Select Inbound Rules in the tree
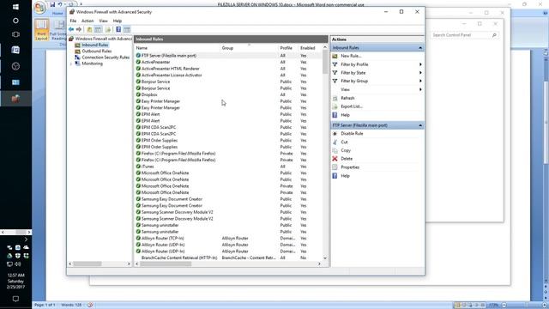Viewport: 549px width, 309px height. click(95, 45)
